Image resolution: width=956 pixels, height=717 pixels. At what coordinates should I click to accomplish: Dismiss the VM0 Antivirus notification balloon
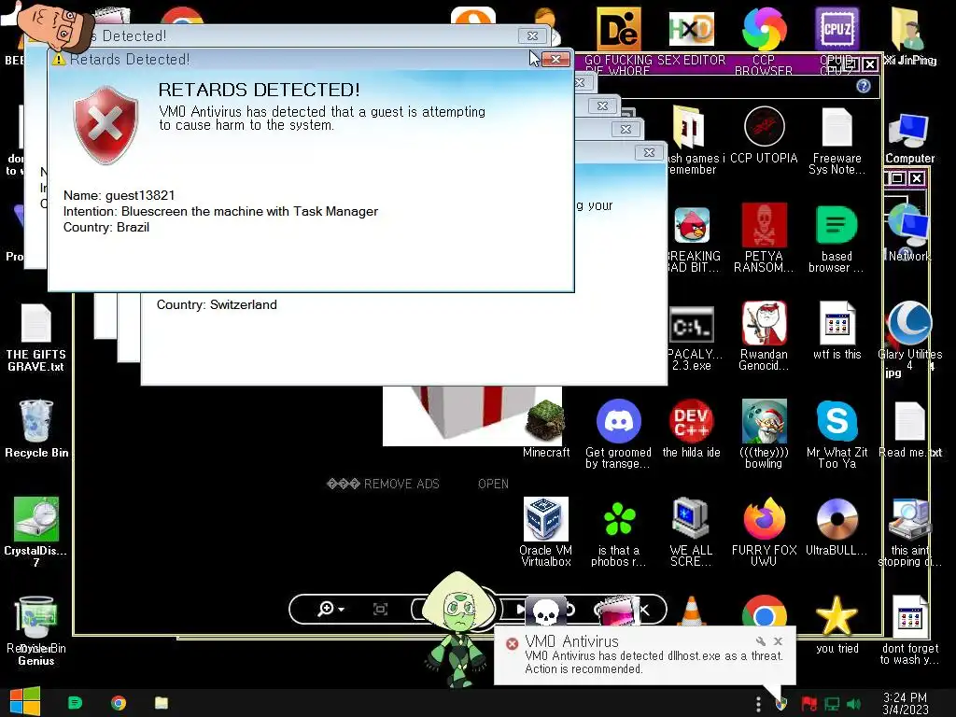pos(778,641)
